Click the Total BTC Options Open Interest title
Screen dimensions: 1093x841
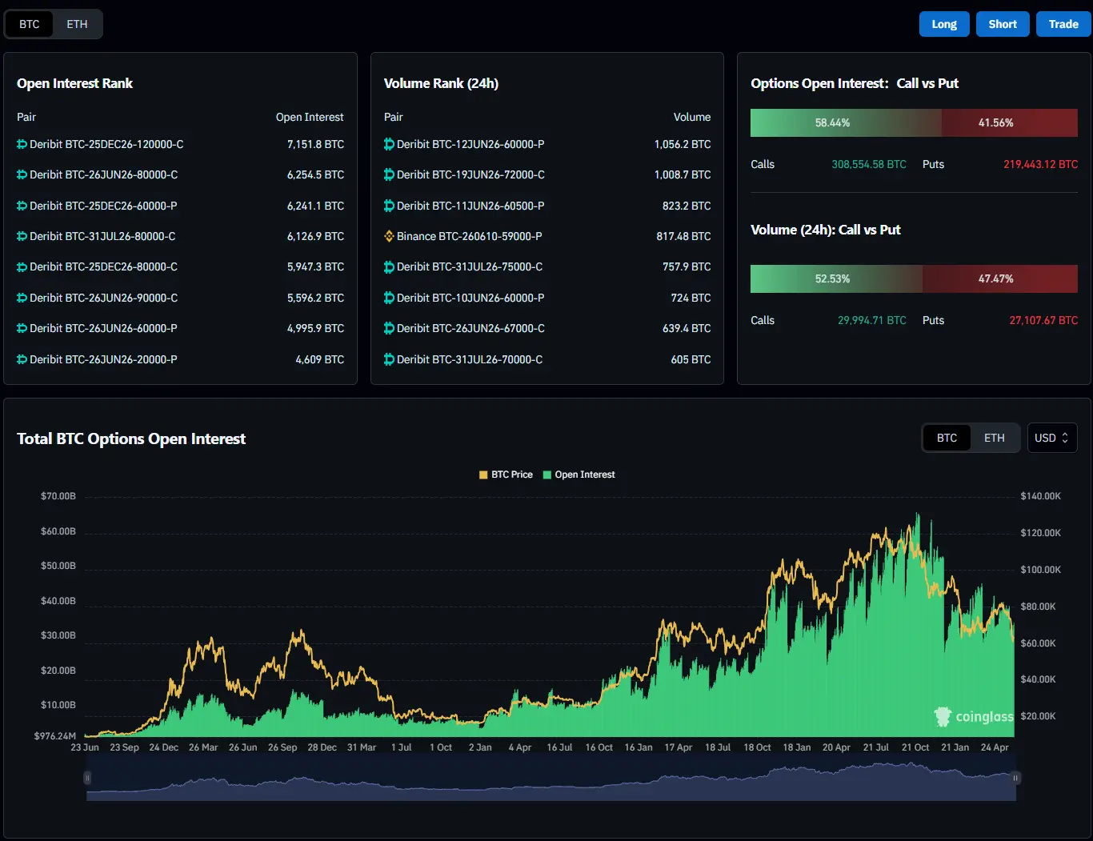(x=131, y=439)
